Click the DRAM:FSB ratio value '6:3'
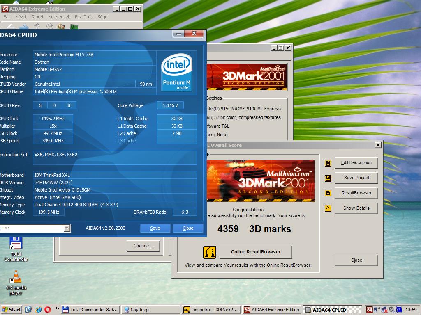The height and width of the screenshot is (315, 421). [185, 212]
